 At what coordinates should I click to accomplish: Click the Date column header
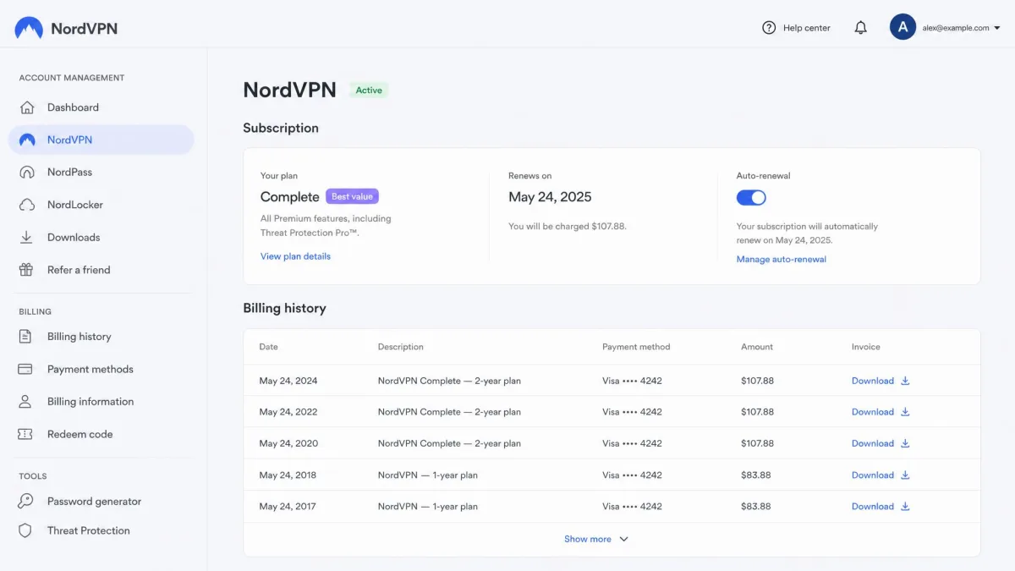(269, 347)
